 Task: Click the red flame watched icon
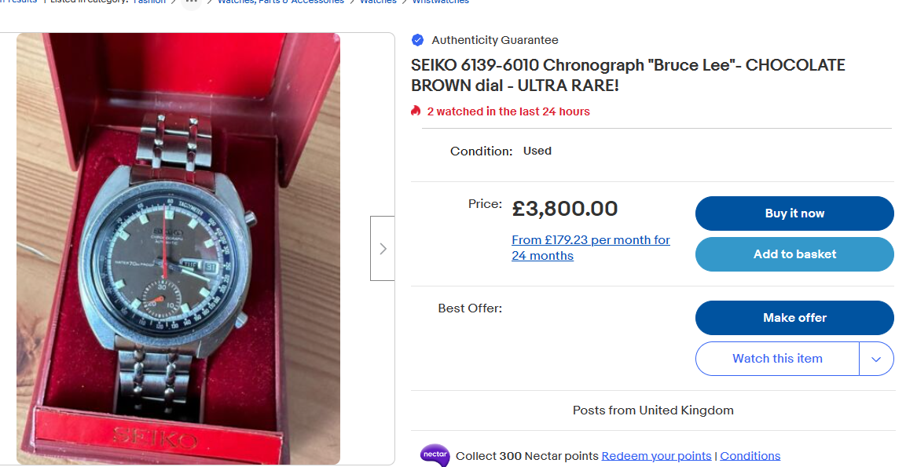click(416, 111)
